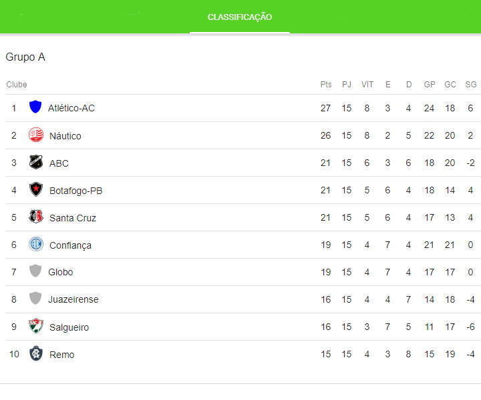The width and height of the screenshot is (481, 400).
Task: Click the Juazeirense gray placeholder shield
Action: (x=35, y=299)
